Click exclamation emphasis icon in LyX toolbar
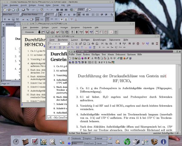This screenshot has height=146, width=182. (72, 32)
